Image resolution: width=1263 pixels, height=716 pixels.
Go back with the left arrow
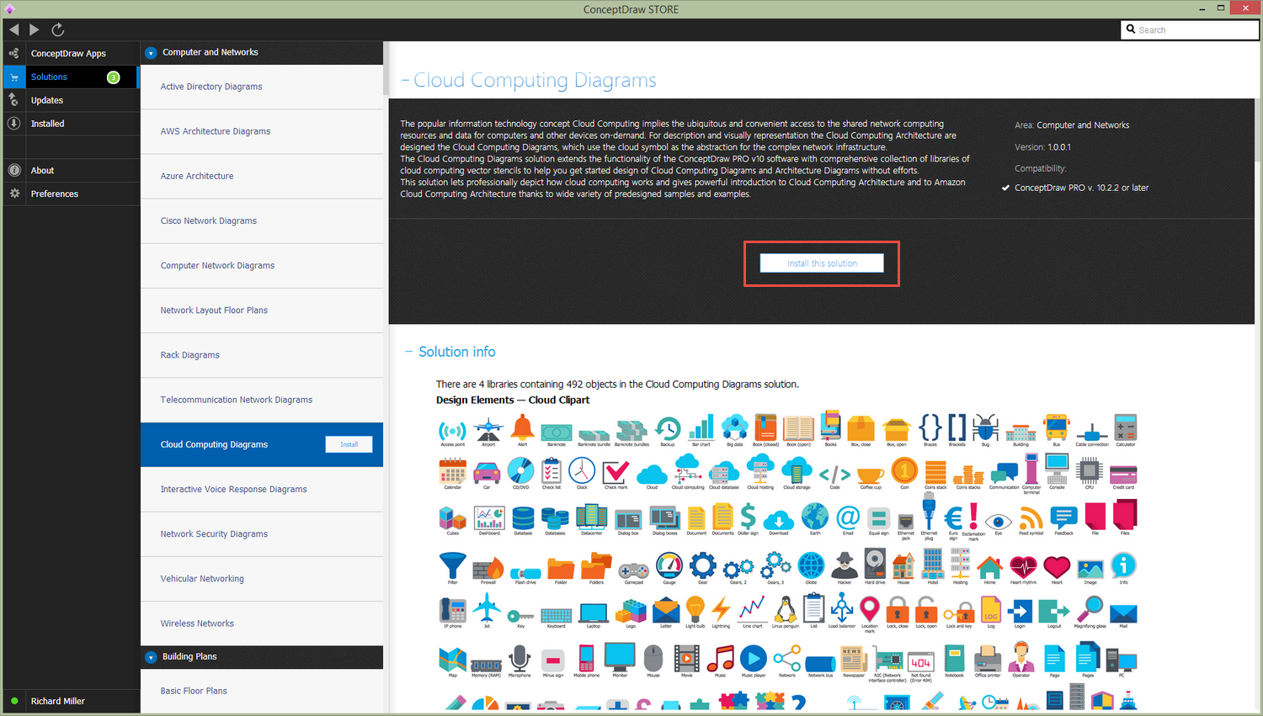coord(14,29)
